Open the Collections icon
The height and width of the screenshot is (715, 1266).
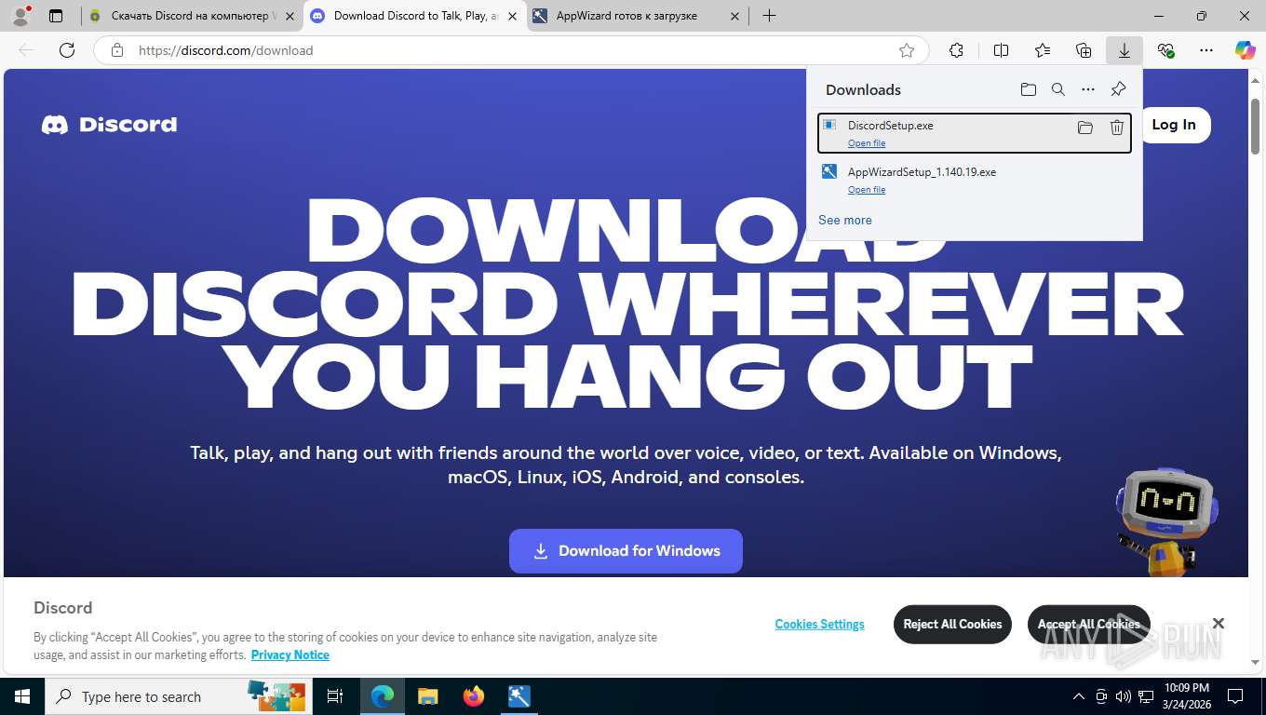(x=1084, y=50)
